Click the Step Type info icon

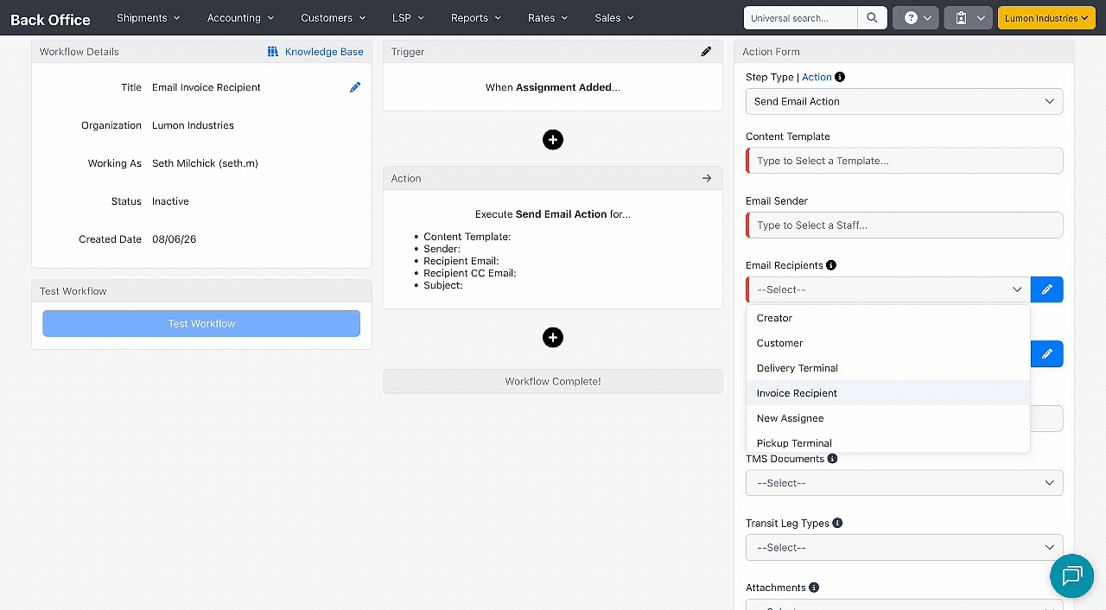840,77
